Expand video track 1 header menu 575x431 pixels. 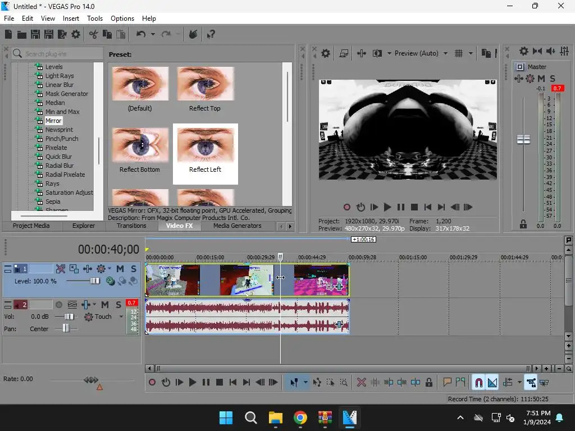tap(8, 269)
